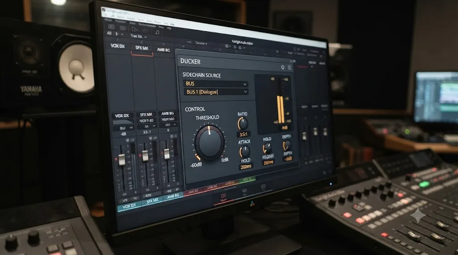Click the VOX DX name on mixer strip
458x255 pixels.
coord(122,115)
